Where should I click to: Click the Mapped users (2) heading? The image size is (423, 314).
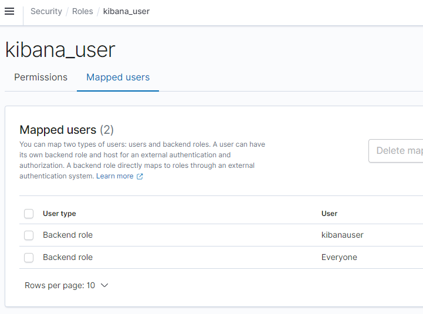67,130
